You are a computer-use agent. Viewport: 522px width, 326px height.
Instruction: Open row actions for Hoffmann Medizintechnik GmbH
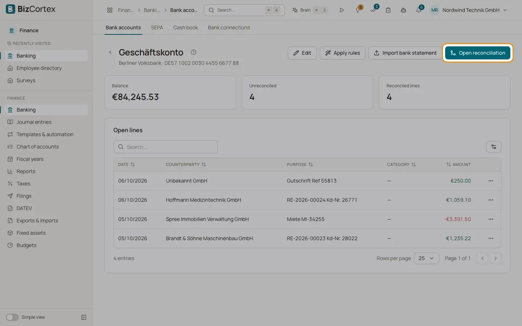pyautogui.click(x=491, y=200)
